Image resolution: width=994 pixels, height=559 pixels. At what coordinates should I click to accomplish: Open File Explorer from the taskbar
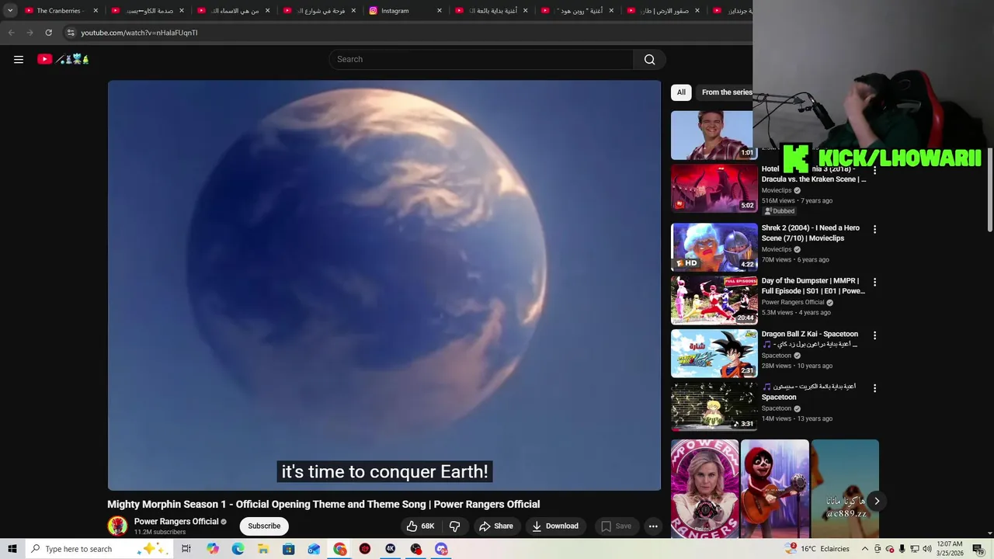click(263, 549)
